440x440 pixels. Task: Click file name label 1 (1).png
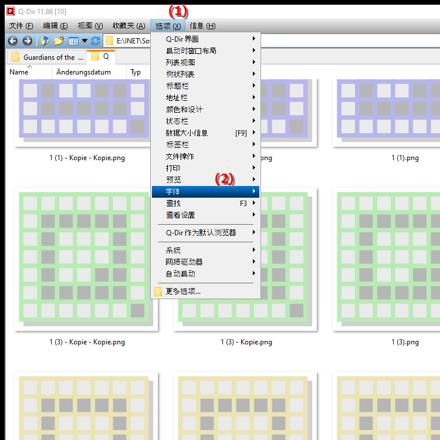point(405,158)
